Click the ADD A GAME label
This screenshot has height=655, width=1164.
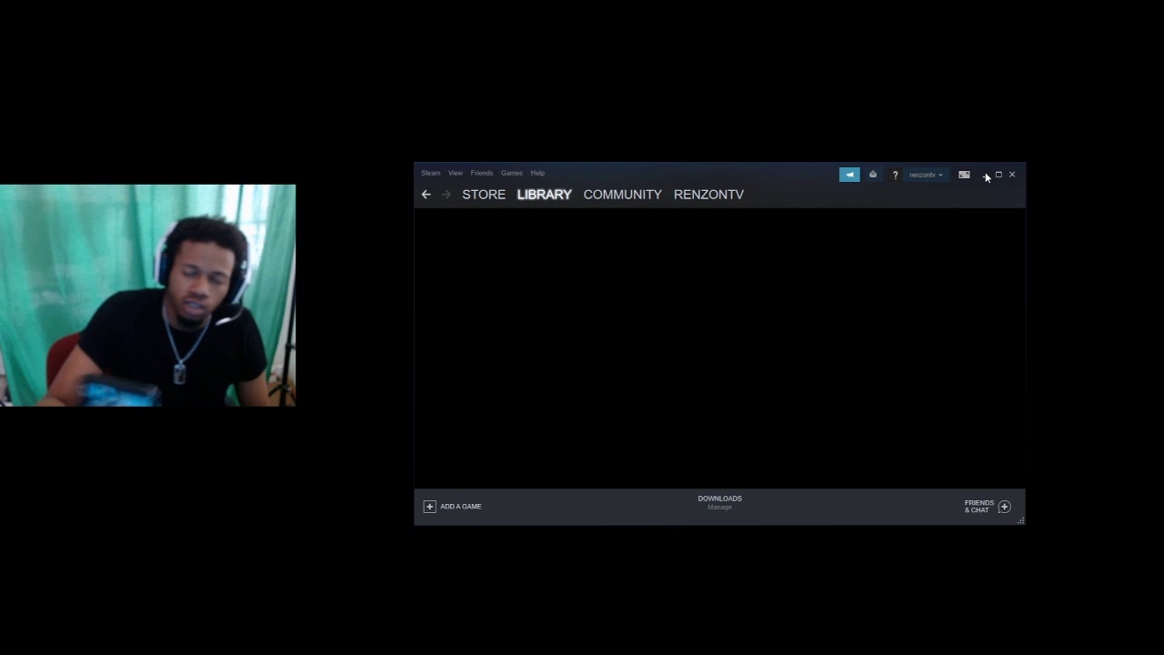pos(461,507)
